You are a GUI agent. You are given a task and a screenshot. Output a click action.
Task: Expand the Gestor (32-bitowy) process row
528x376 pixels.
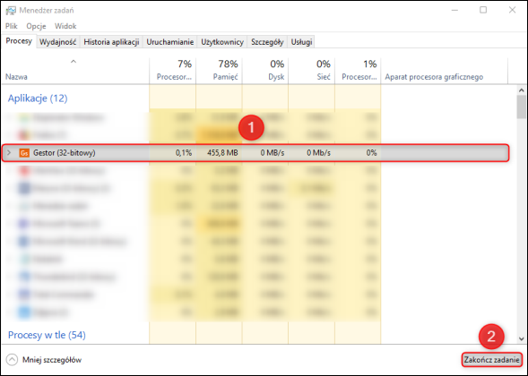pos(9,153)
